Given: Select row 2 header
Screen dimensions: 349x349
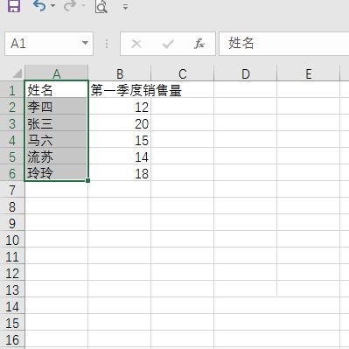Looking at the screenshot, I should pyautogui.click(x=12, y=107).
